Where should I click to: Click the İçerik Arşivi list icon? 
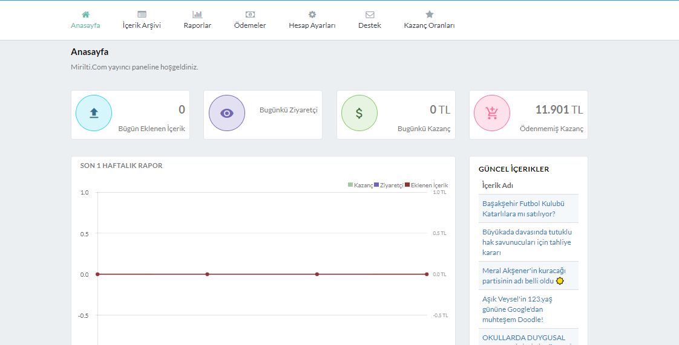pos(142,15)
